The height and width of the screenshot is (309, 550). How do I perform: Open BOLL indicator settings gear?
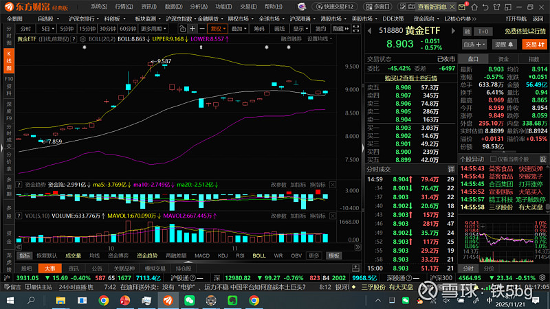(x=82, y=39)
